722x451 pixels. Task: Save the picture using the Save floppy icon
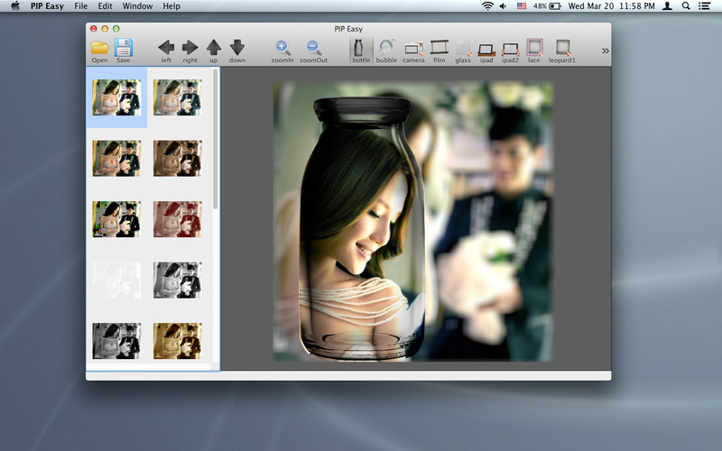click(x=124, y=51)
